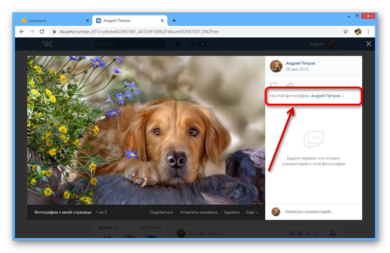The height and width of the screenshot is (253, 390).
Task: Open the Chrome profile avatar
Action: click(x=358, y=32)
